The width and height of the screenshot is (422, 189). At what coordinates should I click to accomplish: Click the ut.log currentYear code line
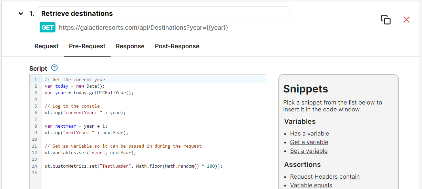(x=85, y=113)
